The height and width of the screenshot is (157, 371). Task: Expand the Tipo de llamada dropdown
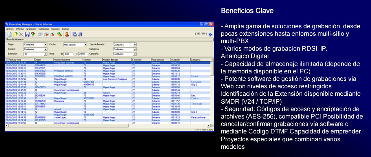tap(135, 44)
